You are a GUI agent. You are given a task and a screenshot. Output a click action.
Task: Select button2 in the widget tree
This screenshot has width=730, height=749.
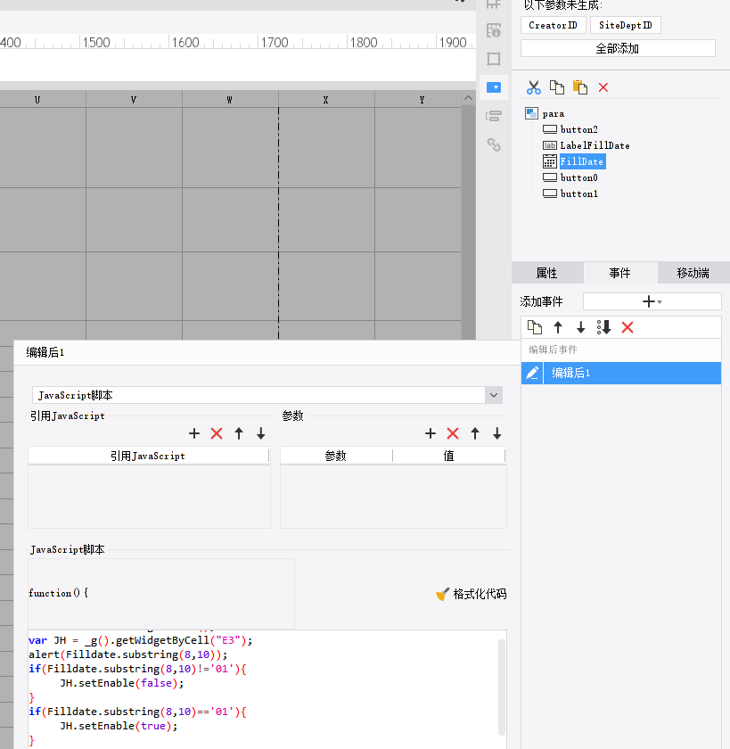[x=578, y=130]
